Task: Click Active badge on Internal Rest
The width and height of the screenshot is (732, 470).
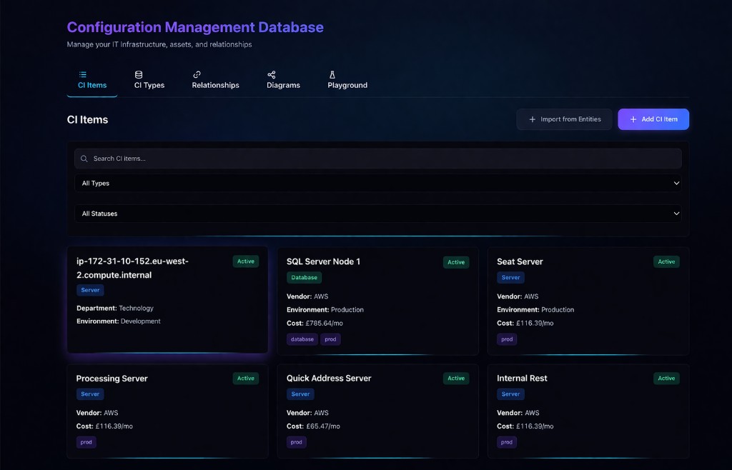Action: [x=666, y=378]
